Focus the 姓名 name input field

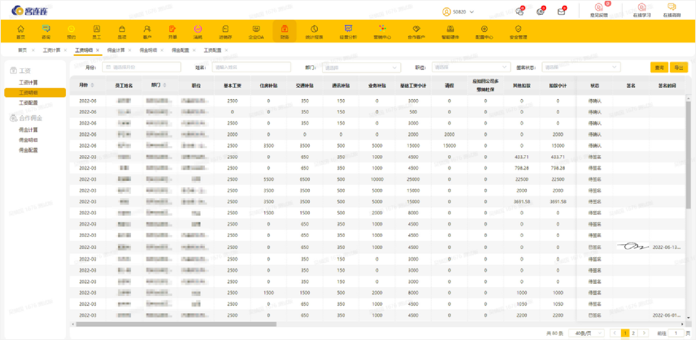(x=251, y=67)
